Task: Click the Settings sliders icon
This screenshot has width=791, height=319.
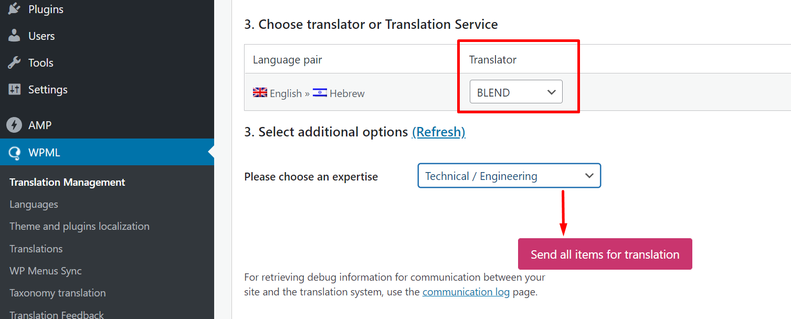Action: coord(14,89)
